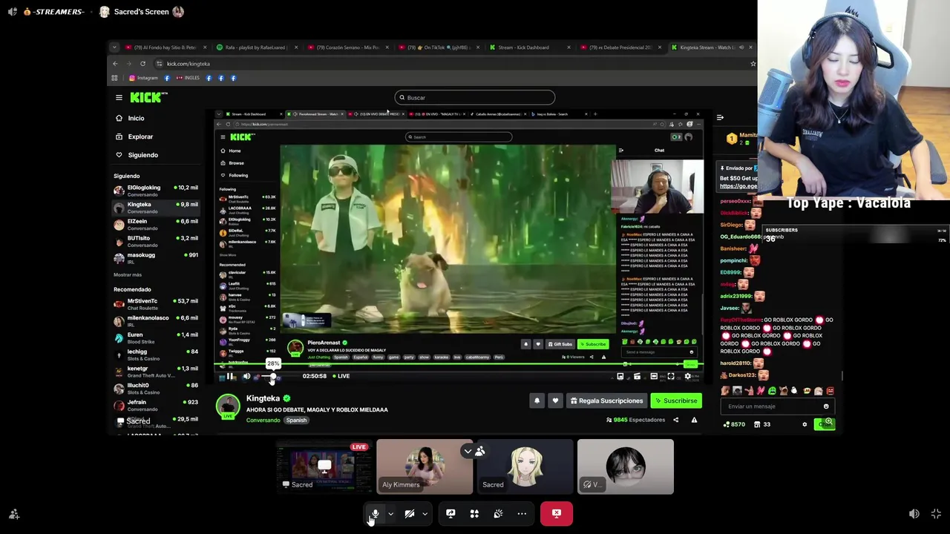This screenshot has height=534, width=950.
Task: Open the STREAMERS channel name header
Action: pos(55,12)
